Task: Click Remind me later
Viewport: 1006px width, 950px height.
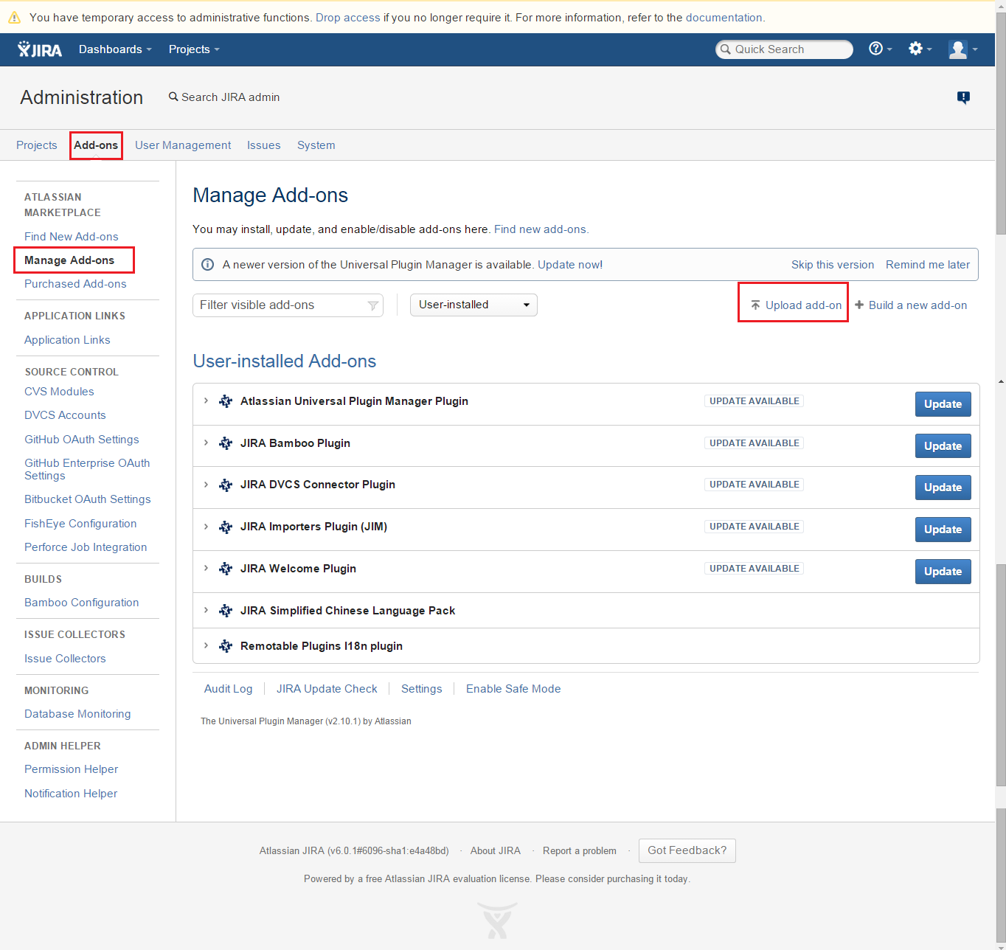Action: [x=928, y=265]
